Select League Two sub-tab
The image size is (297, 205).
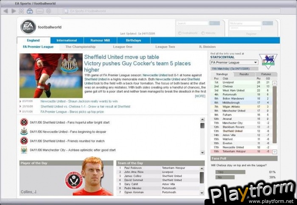165,47
